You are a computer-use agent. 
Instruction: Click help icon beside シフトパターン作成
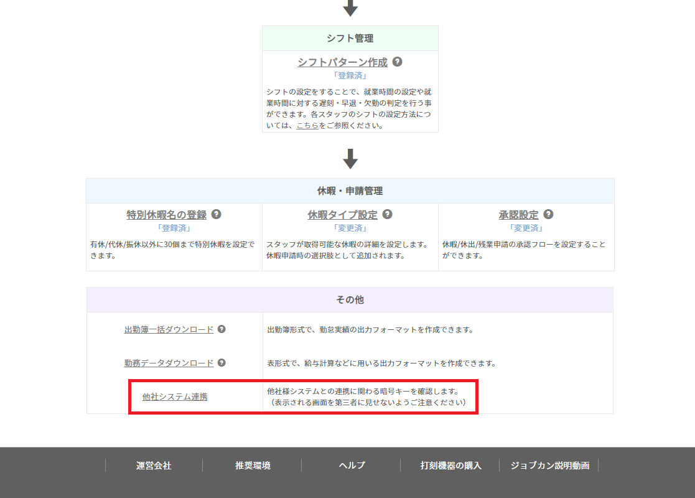pos(397,62)
